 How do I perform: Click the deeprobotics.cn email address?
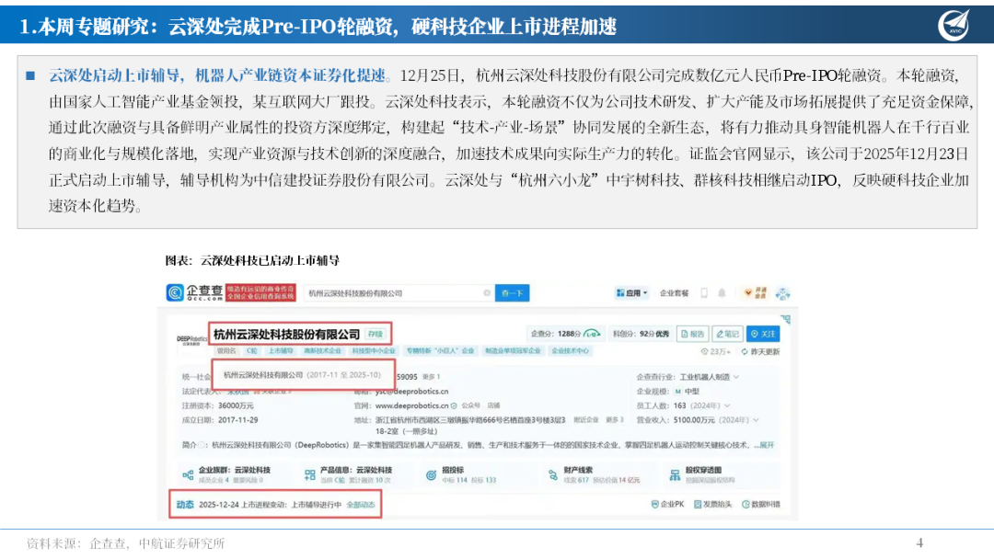coord(412,392)
